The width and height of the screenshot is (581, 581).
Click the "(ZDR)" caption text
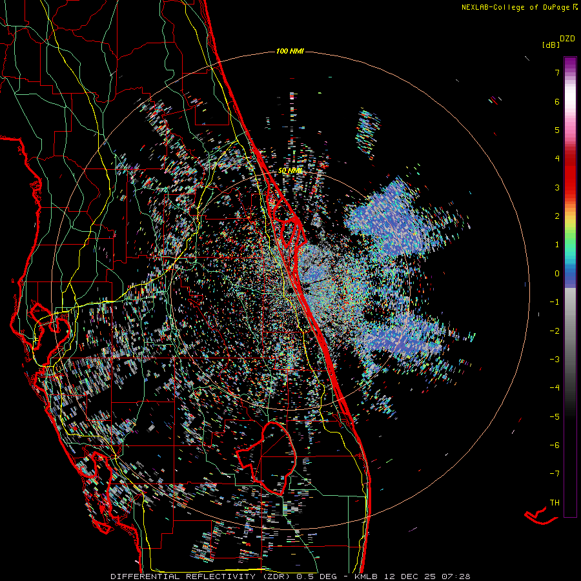point(275,576)
